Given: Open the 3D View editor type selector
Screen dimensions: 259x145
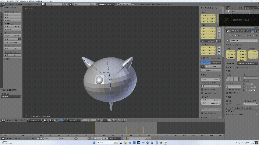Looking at the screenshot, I should coord(3,120).
